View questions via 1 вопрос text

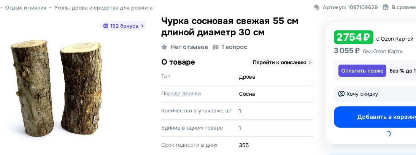point(234,47)
